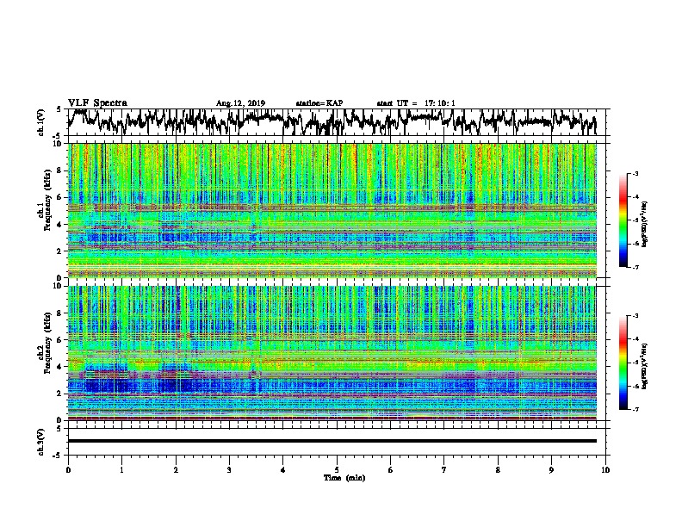Click "-7" on the ch.2 color bar
The height and width of the screenshot is (527, 682).
pyautogui.click(x=635, y=409)
